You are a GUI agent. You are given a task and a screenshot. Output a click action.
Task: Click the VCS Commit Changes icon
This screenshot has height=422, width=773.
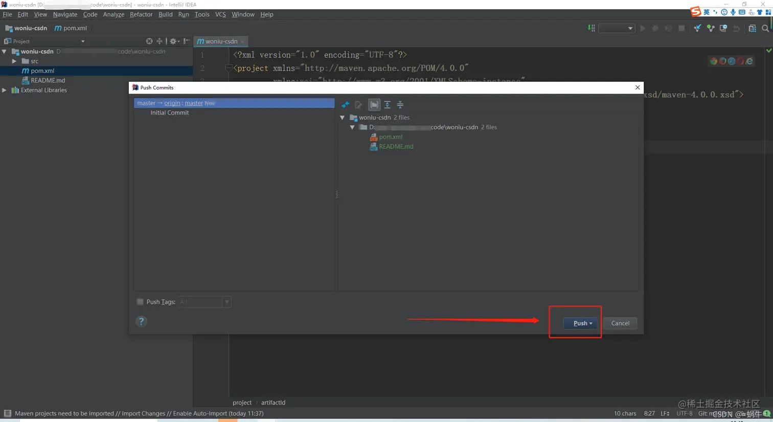coord(711,28)
